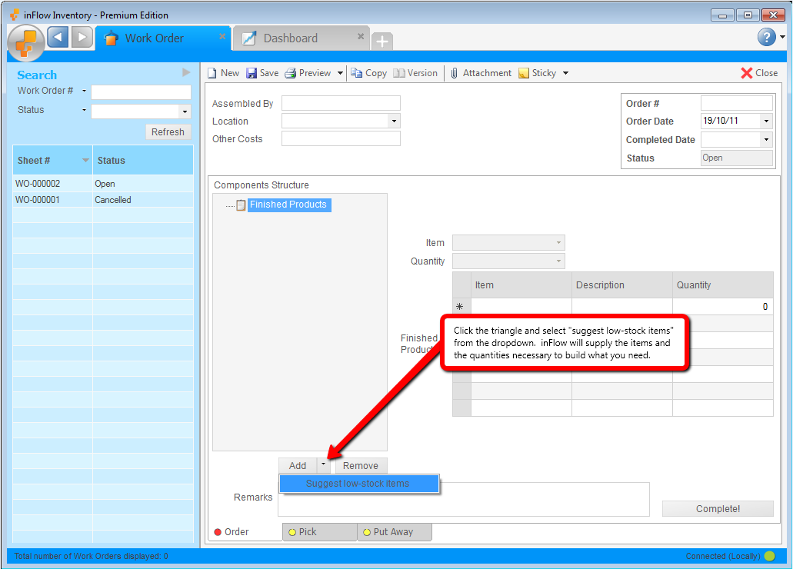This screenshot has height=569, width=793.
Task: Expand the Preview dropdown arrow
Action: click(x=341, y=73)
